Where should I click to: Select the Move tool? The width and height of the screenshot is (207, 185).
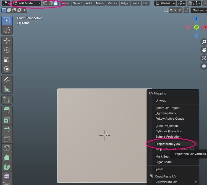[7, 41]
